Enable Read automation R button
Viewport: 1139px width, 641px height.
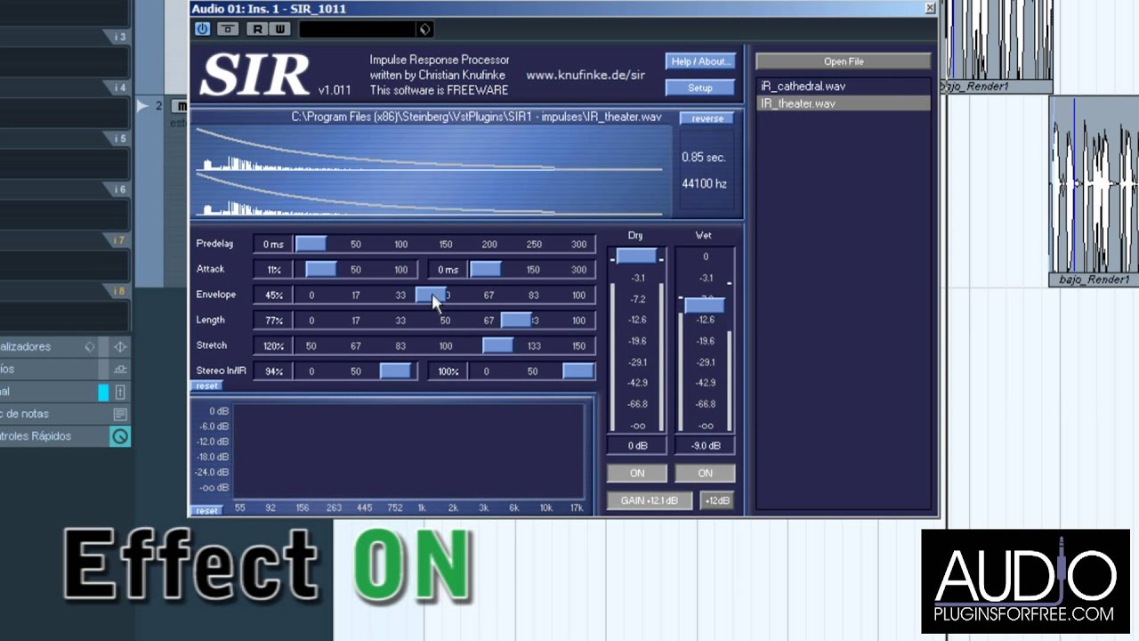(257, 29)
